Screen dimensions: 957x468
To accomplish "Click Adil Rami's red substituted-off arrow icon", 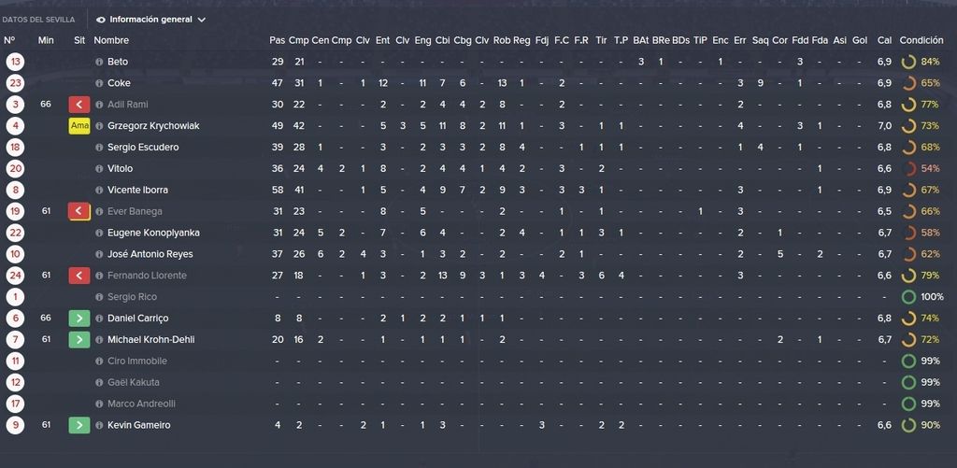I will pyautogui.click(x=79, y=105).
